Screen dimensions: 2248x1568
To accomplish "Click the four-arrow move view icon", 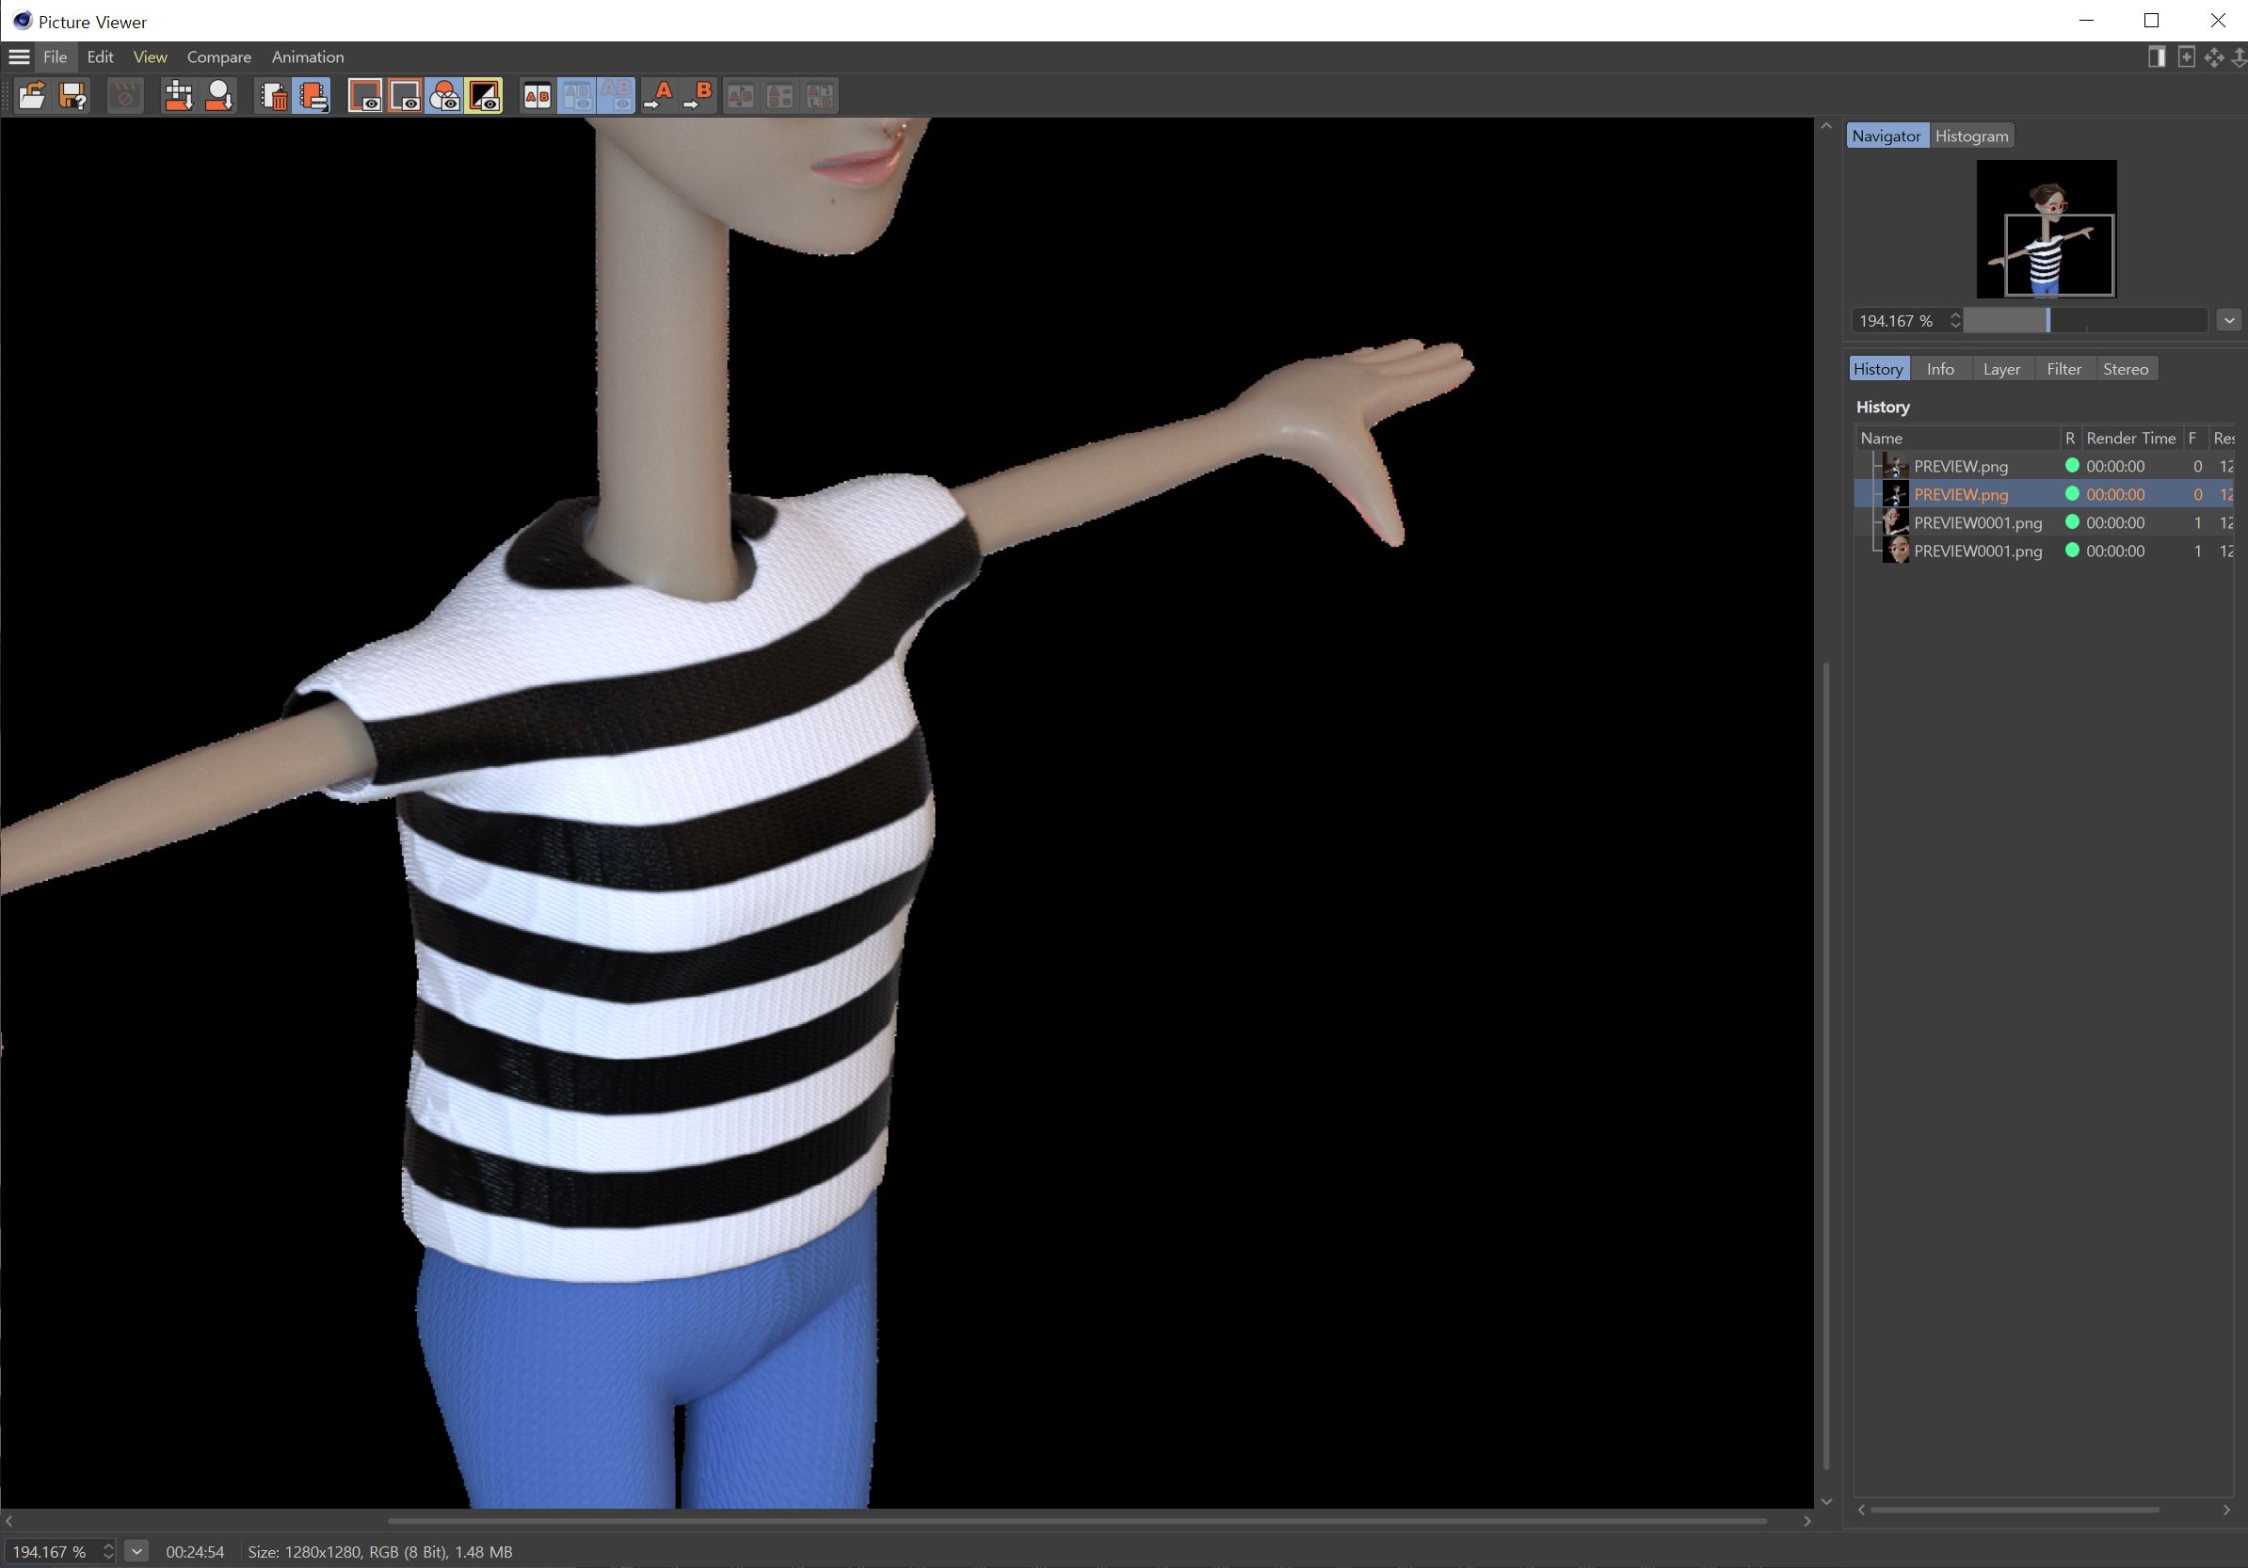I will click(x=2214, y=56).
